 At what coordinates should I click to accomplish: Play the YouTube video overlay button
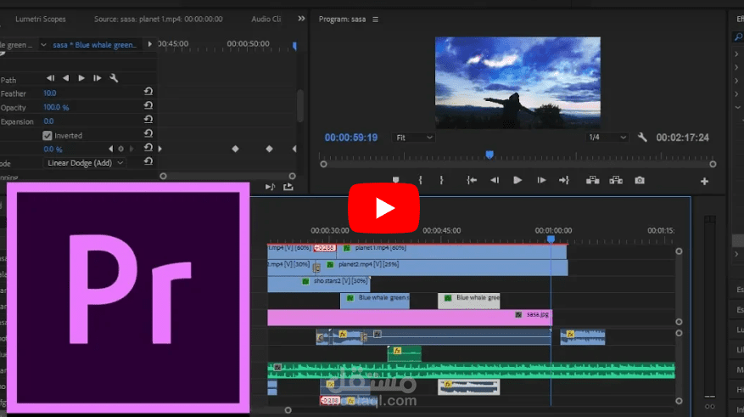coord(383,208)
